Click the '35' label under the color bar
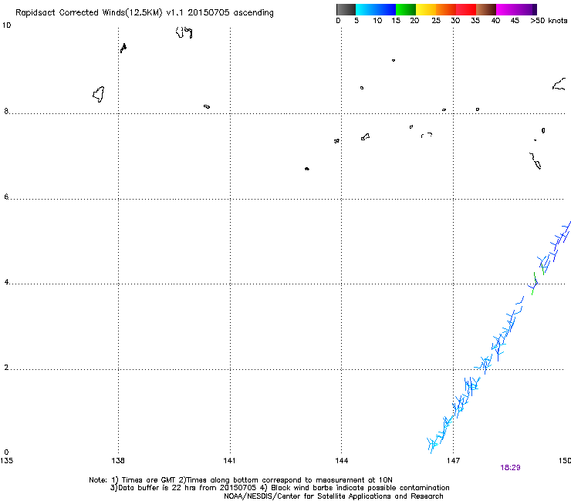The image size is (571, 501). [x=475, y=21]
